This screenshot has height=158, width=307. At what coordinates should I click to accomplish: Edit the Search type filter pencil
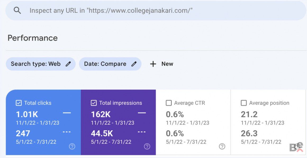pyautogui.click(x=68, y=64)
